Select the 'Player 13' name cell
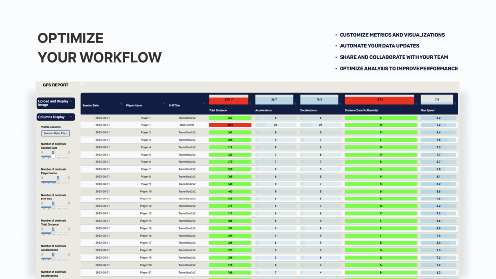The height and width of the screenshot is (279, 496). [146, 213]
